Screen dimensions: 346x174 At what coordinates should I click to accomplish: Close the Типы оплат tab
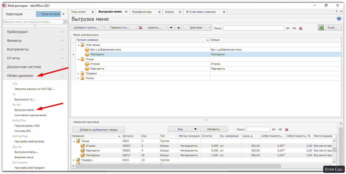pos(93,12)
